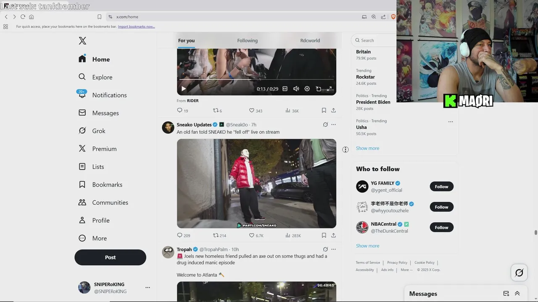This screenshot has height=302, width=538.
Task: Seek on the RIDER video progress bar
Action: pos(256,79)
